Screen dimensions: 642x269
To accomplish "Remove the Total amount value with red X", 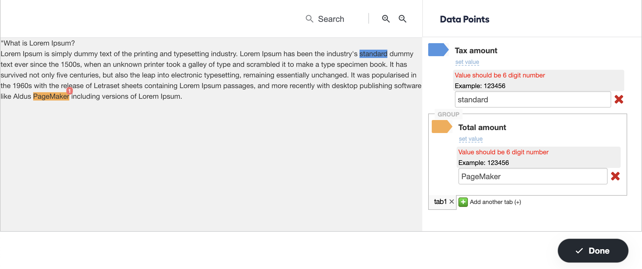I will [x=615, y=176].
